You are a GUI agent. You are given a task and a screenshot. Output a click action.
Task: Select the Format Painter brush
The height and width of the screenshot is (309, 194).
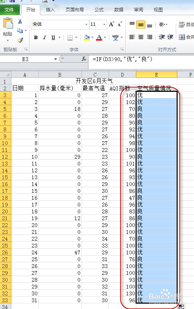pos(20,40)
